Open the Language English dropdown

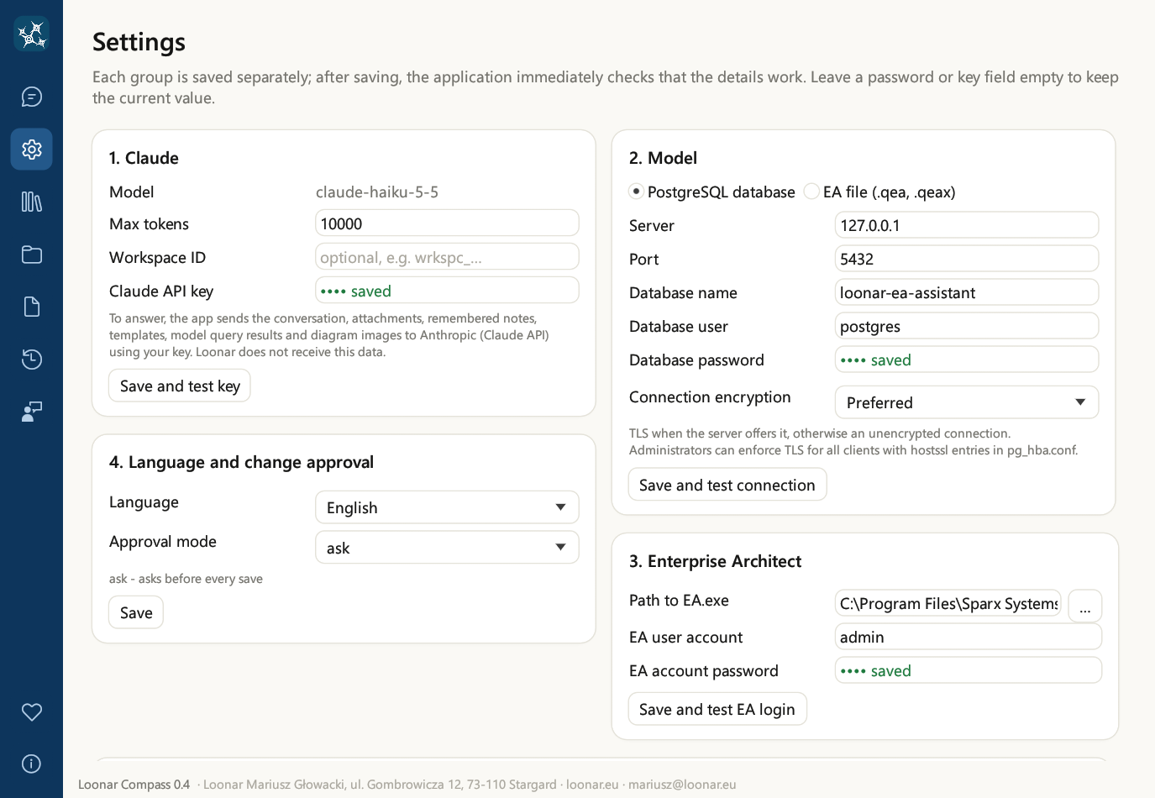(447, 507)
